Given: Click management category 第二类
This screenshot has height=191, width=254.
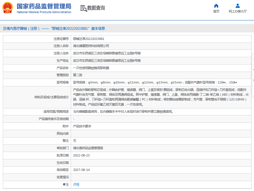Looking at the screenshot, I should (x=78, y=75).
